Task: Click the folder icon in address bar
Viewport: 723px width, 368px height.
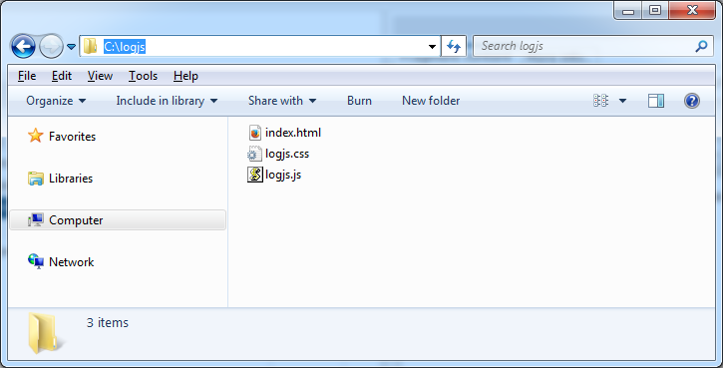Action: pyautogui.click(x=91, y=46)
